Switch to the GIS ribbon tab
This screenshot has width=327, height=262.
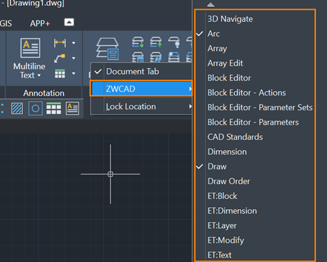coord(6,24)
